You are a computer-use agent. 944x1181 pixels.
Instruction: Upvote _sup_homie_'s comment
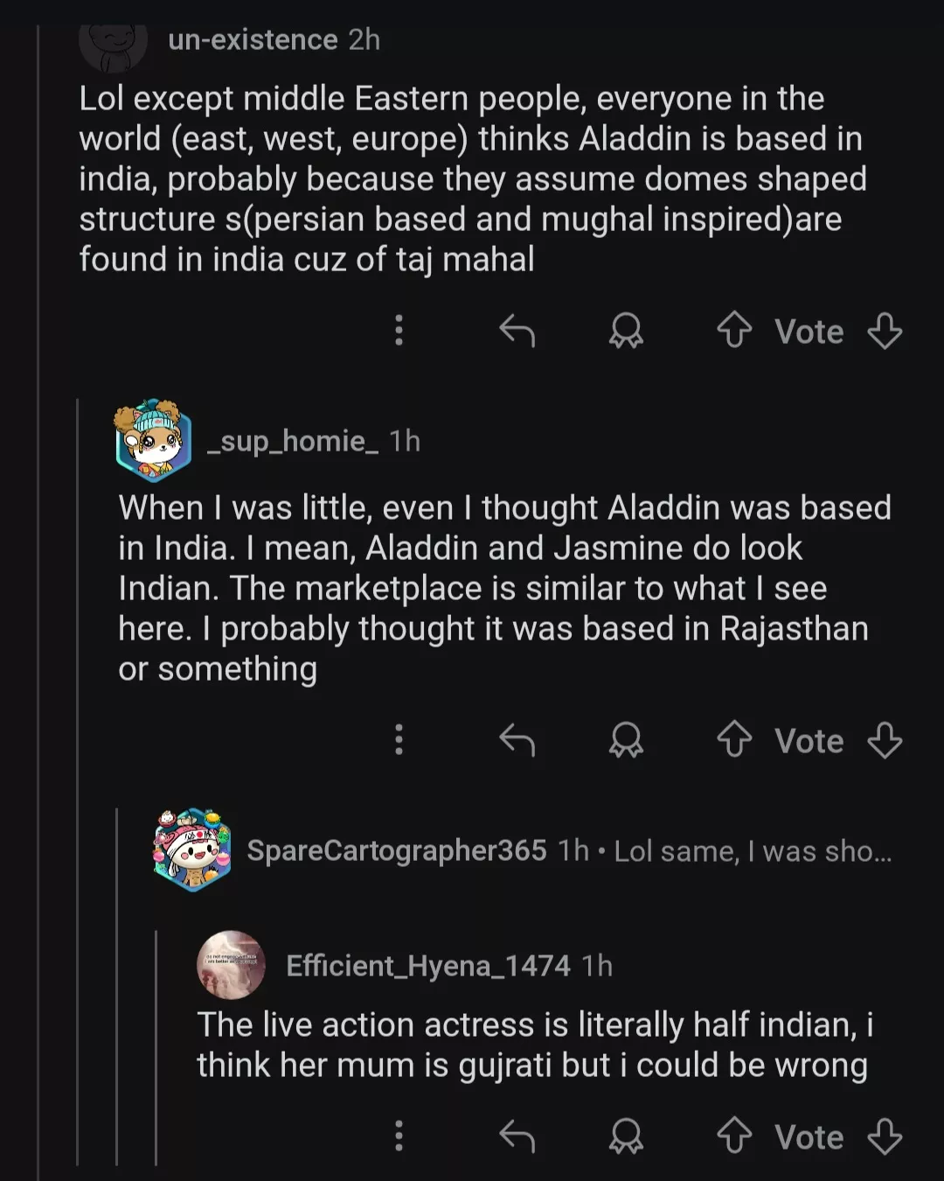tap(734, 740)
